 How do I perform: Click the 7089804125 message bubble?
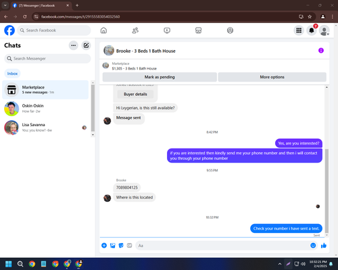click(127, 188)
